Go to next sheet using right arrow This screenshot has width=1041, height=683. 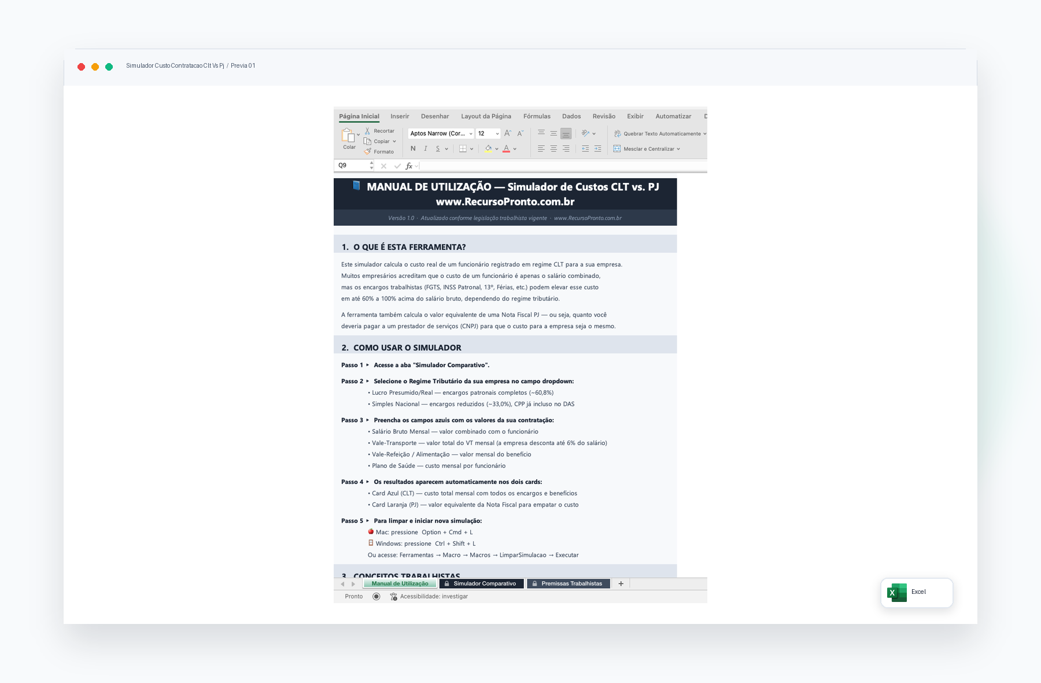[353, 584]
